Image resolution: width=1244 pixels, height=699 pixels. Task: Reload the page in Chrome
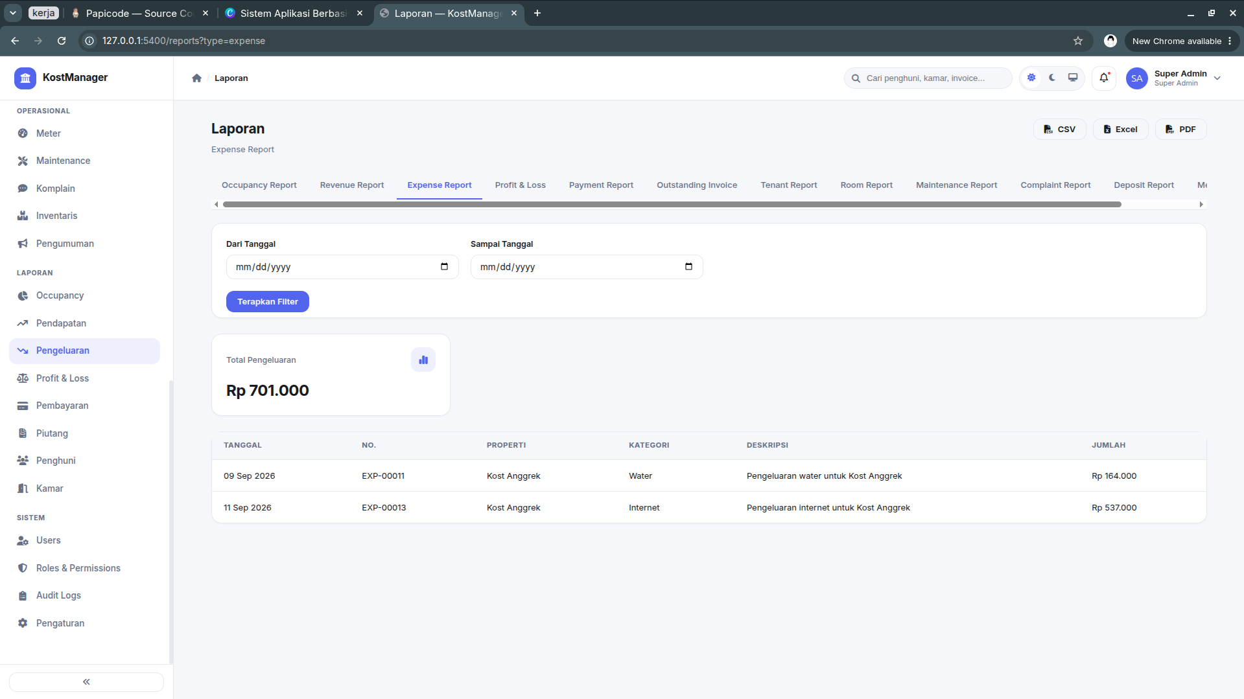pyautogui.click(x=62, y=41)
